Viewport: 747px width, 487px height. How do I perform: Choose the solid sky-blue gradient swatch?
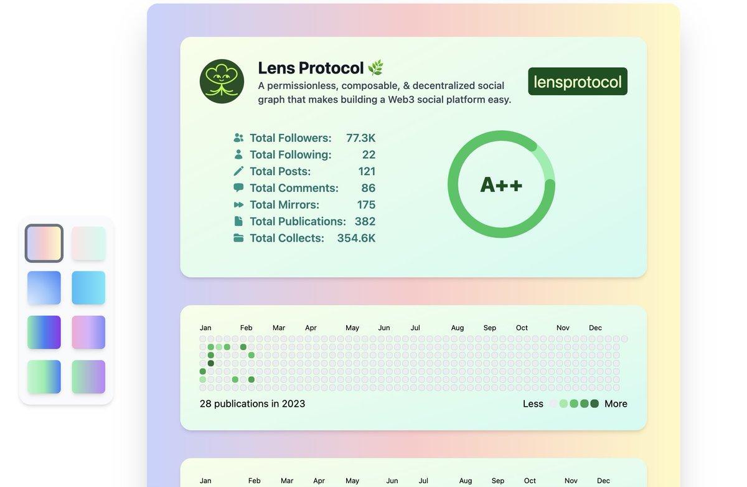tap(88, 288)
